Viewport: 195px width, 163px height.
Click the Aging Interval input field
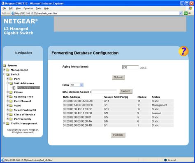[130, 67]
